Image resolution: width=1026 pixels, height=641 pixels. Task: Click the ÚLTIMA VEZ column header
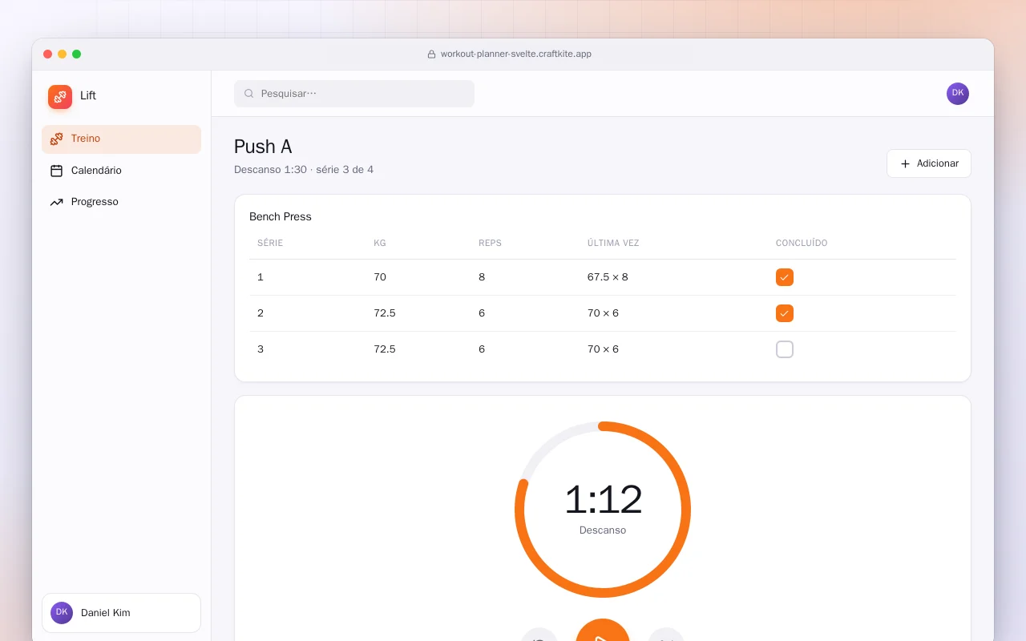613,243
